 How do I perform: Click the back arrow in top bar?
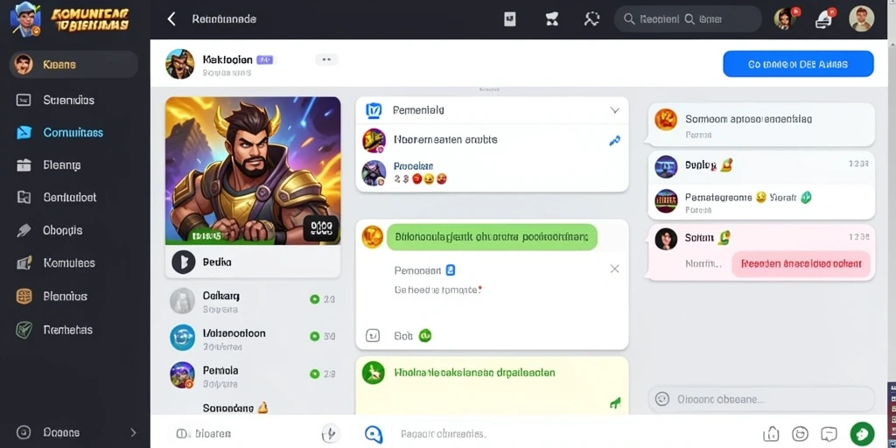tap(171, 19)
